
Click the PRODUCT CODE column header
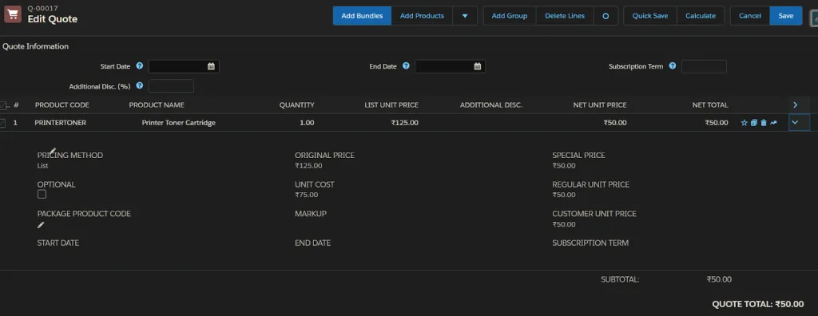(x=62, y=105)
